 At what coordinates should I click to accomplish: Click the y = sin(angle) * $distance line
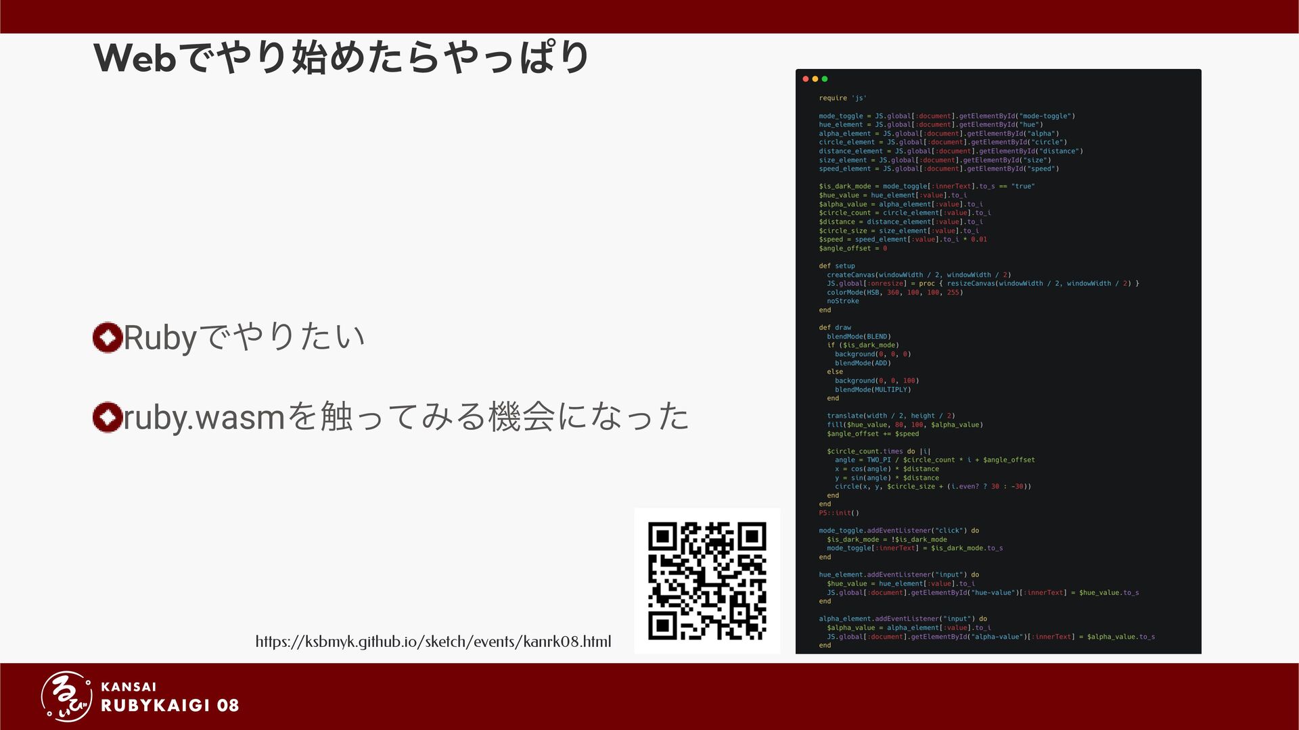887,478
